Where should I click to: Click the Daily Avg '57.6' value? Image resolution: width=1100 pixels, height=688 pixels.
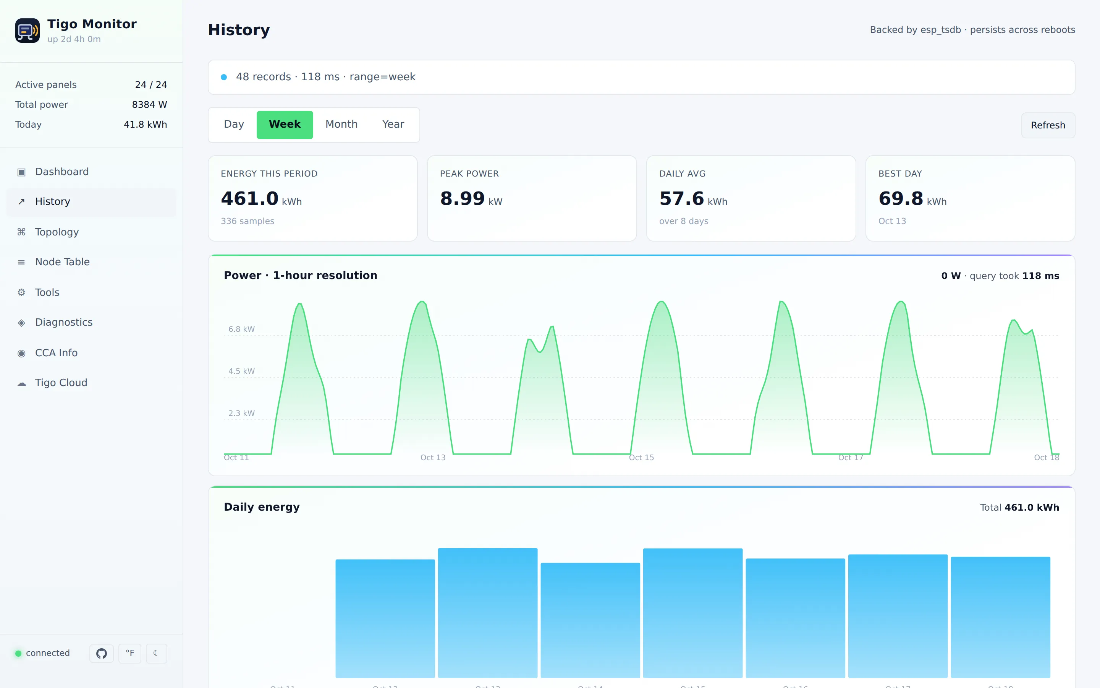(681, 198)
